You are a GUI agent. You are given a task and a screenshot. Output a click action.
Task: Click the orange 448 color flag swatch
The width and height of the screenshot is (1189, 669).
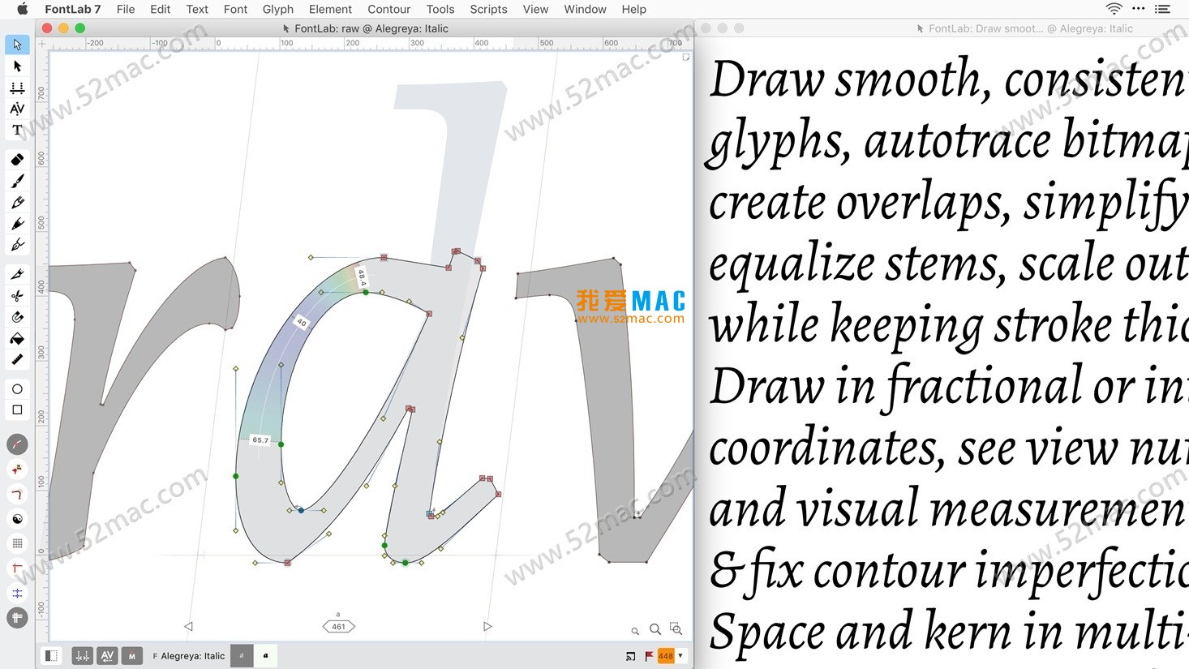point(666,656)
